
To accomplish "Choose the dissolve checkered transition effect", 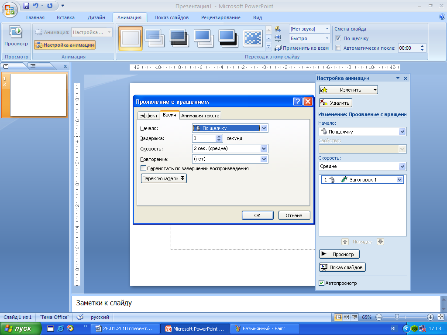I will 253,38.
